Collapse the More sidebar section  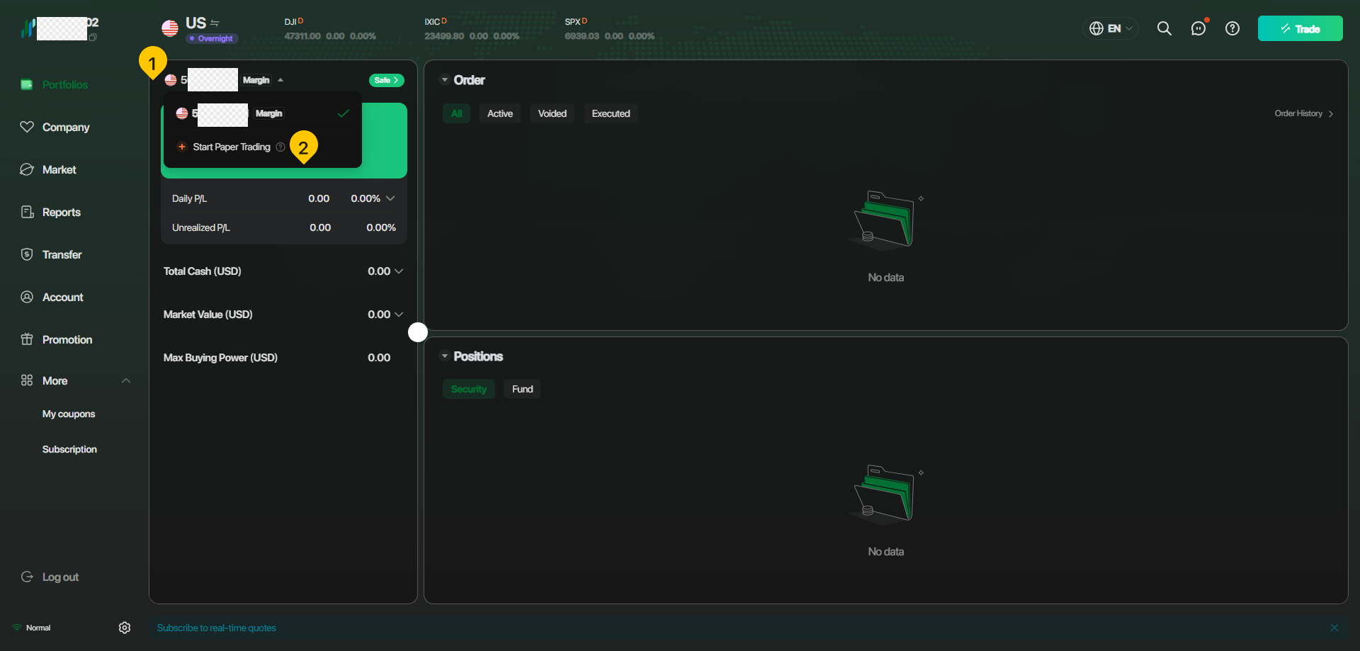(x=126, y=380)
